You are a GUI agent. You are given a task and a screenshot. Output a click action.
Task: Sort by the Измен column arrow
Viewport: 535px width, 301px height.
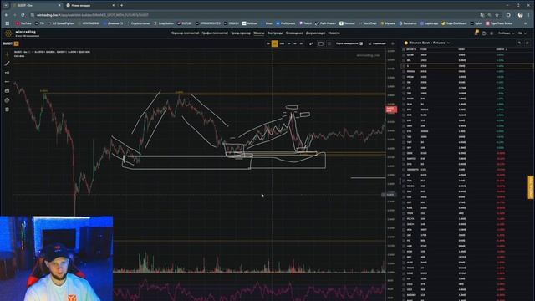click(x=506, y=49)
